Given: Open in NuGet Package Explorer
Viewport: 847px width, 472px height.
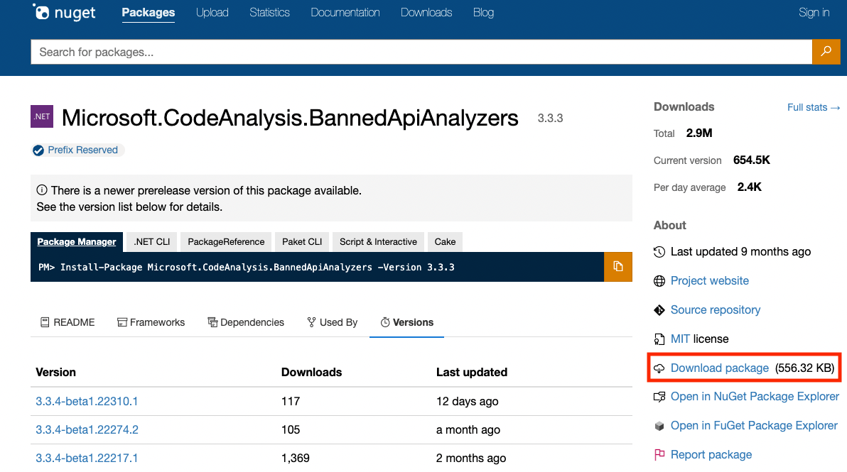Looking at the screenshot, I should pos(755,397).
